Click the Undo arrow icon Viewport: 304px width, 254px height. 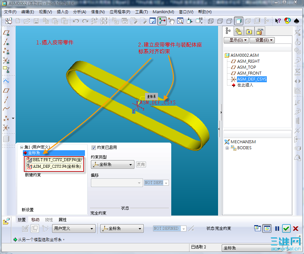[x=76, y=21]
